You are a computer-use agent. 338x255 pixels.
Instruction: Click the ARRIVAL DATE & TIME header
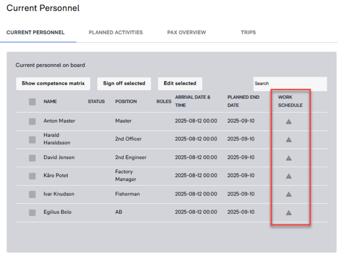(x=192, y=101)
